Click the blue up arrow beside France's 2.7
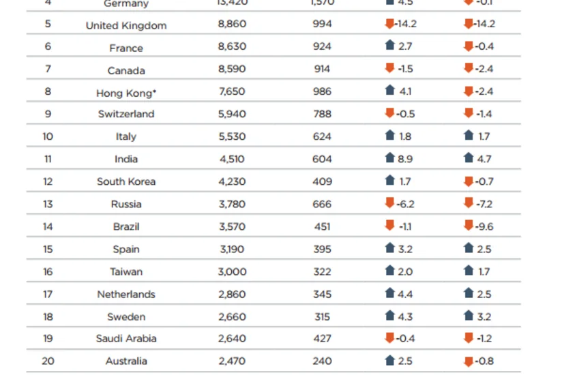 tap(389, 46)
